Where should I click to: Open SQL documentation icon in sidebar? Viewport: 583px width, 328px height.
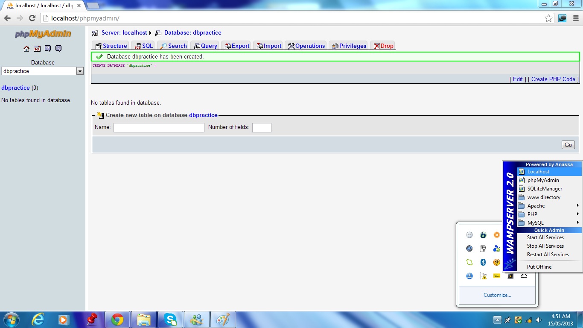[x=58, y=49]
